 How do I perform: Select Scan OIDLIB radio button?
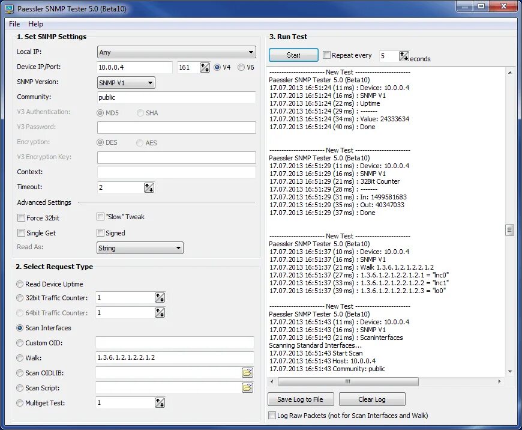pos(20,373)
